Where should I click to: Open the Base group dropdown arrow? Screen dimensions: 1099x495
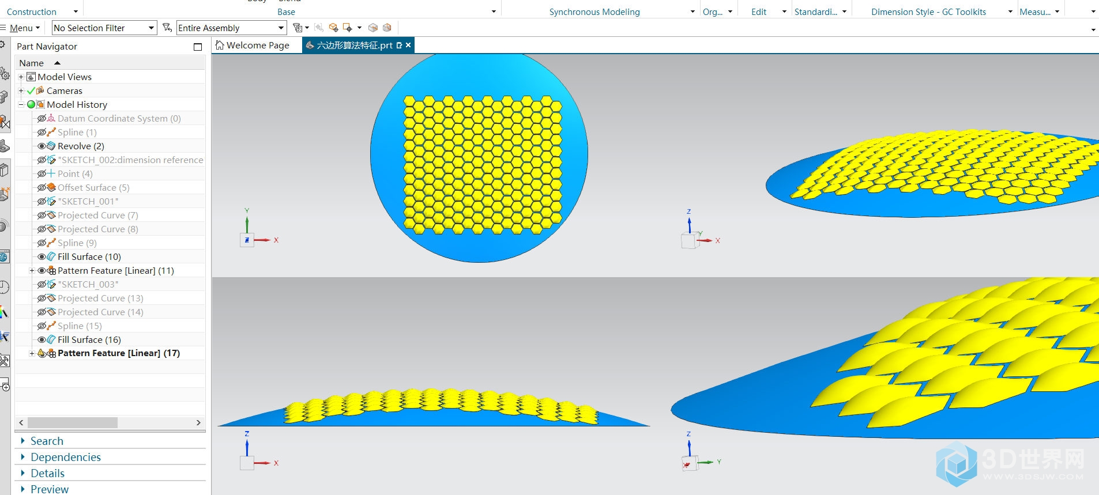coord(494,12)
